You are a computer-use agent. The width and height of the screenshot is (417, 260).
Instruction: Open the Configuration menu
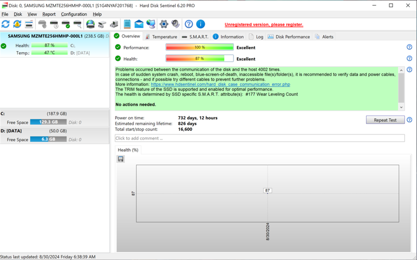74,14
